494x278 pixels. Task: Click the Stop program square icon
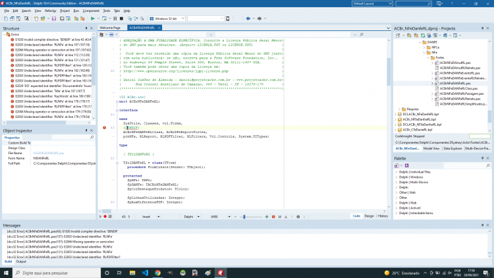point(121,18)
